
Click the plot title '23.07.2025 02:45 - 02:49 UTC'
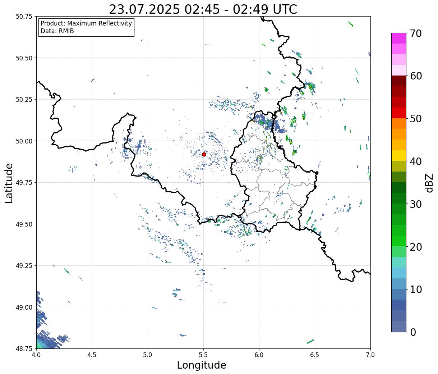pyautogui.click(x=203, y=9)
